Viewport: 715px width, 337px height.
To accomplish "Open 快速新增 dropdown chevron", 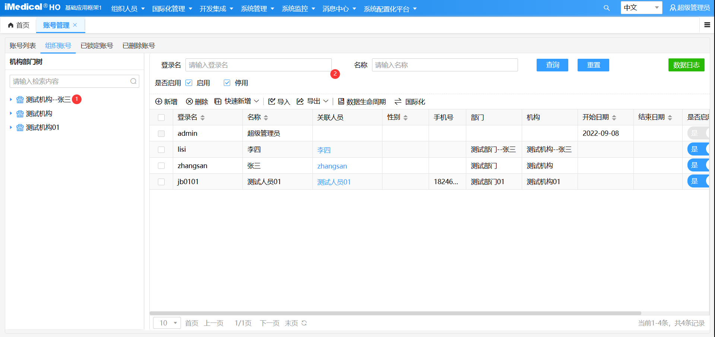I will tap(257, 101).
